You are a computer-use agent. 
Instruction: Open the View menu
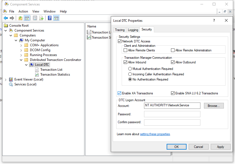point(36,11)
